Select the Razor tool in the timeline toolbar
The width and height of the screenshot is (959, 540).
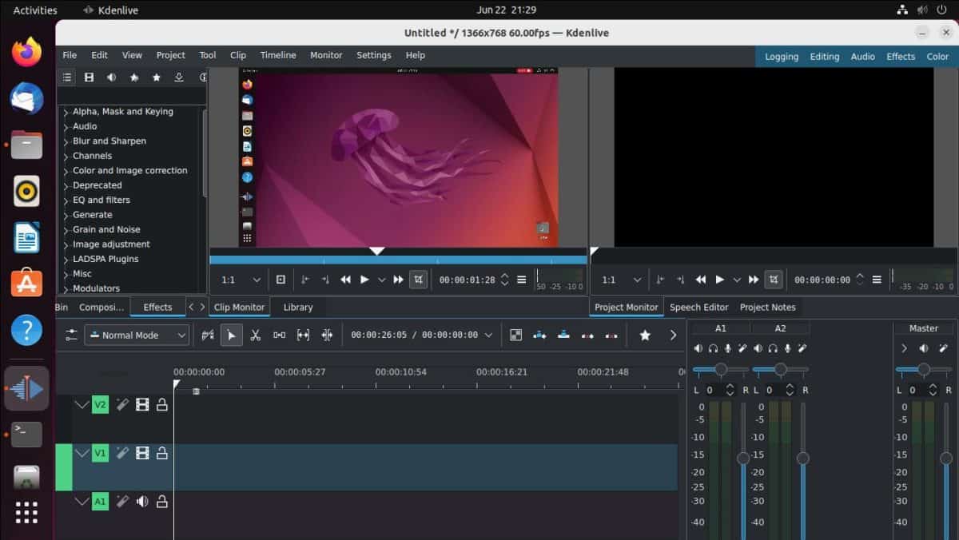256,335
